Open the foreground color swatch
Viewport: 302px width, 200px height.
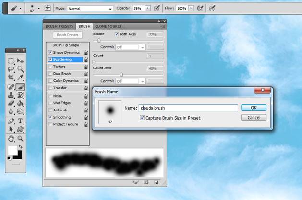12,150
